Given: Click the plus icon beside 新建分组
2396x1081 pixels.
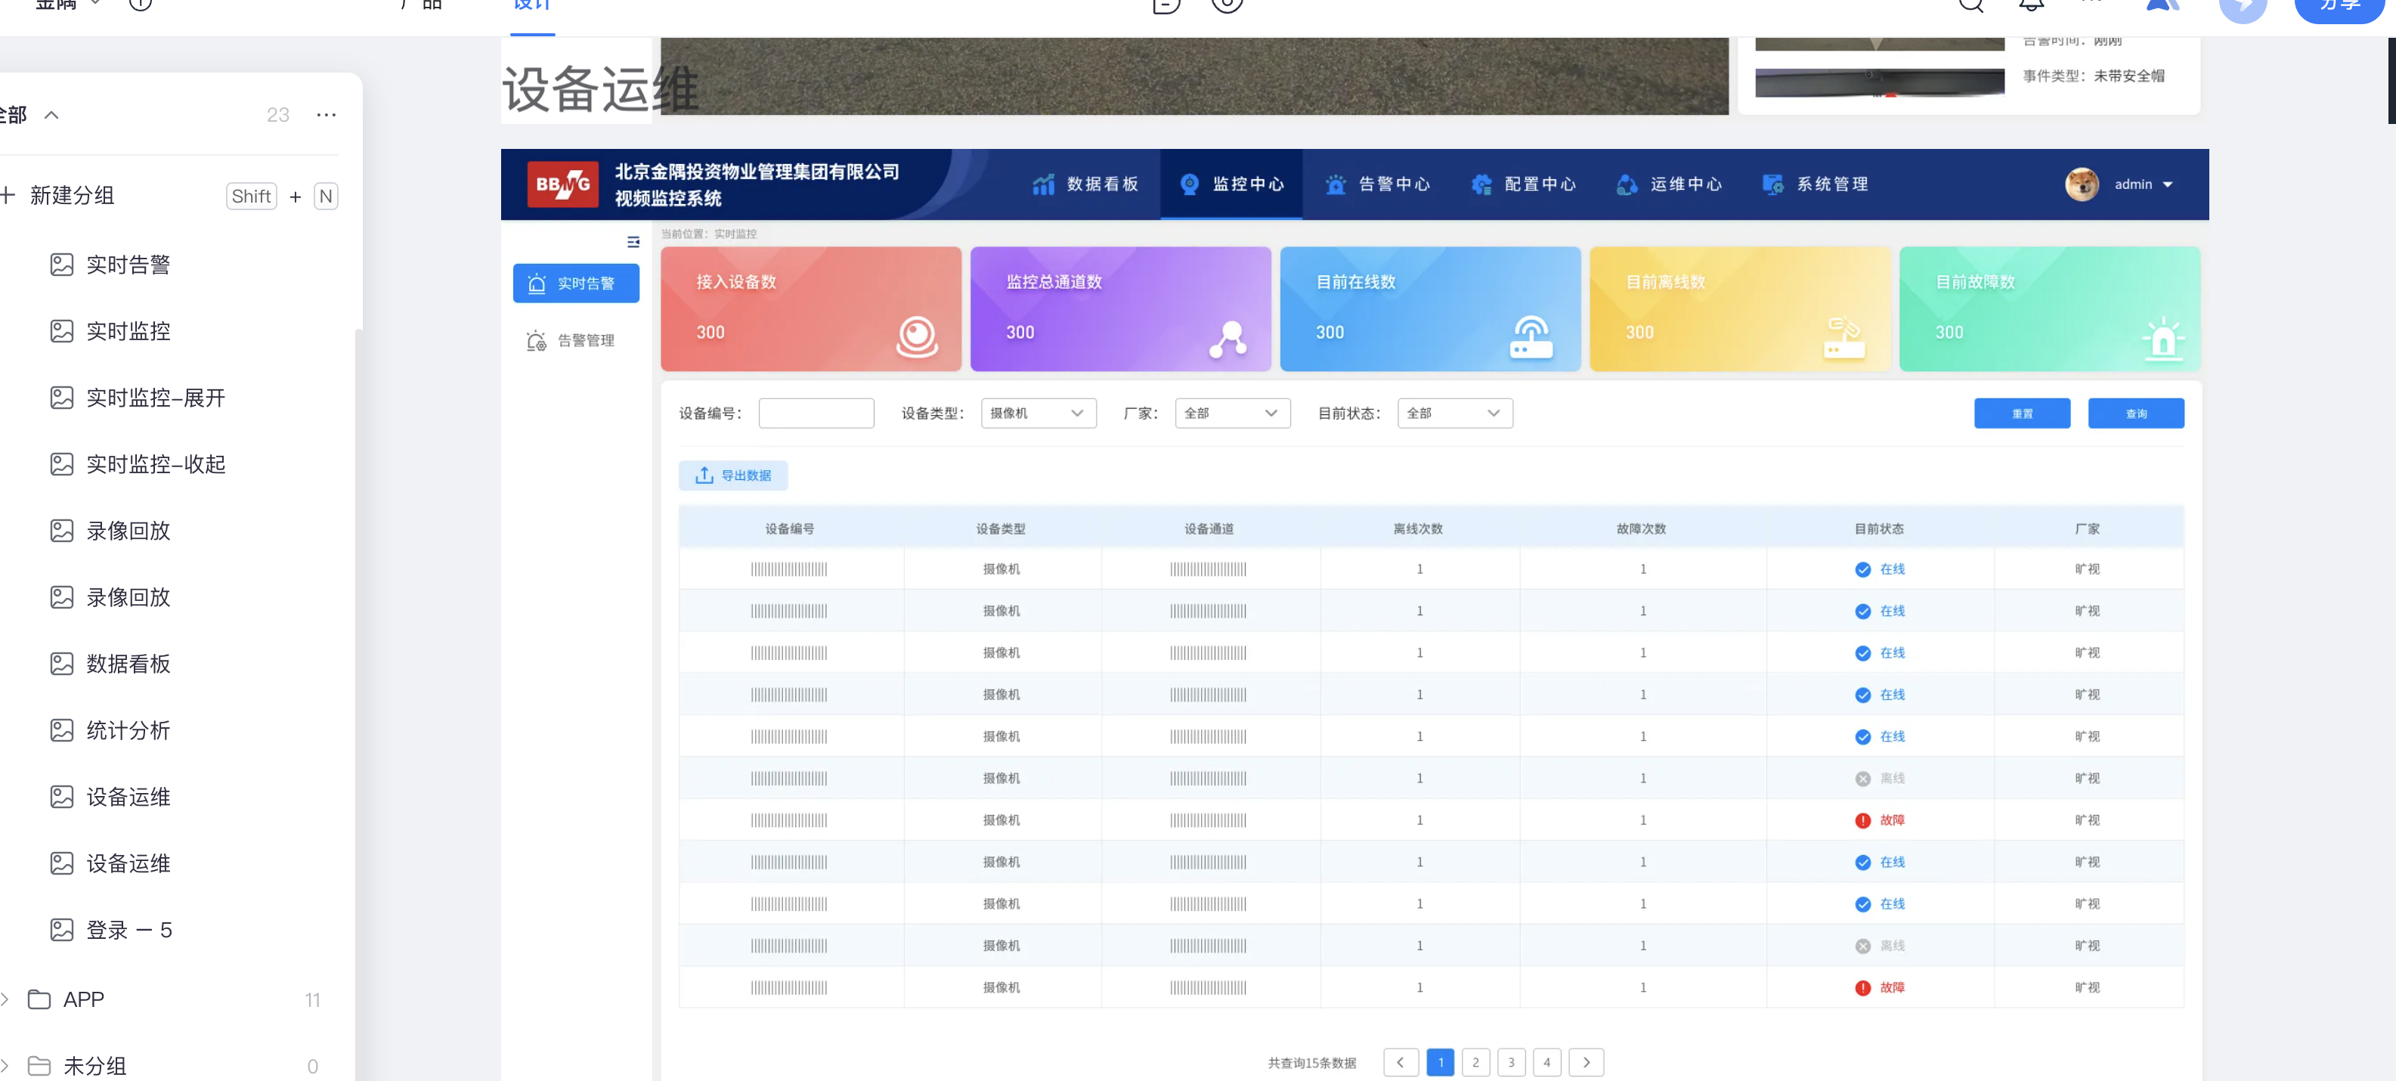Looking at the screenshot, I should click(8, 195).
